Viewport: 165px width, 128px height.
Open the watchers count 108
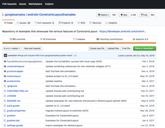coord(114,15)
